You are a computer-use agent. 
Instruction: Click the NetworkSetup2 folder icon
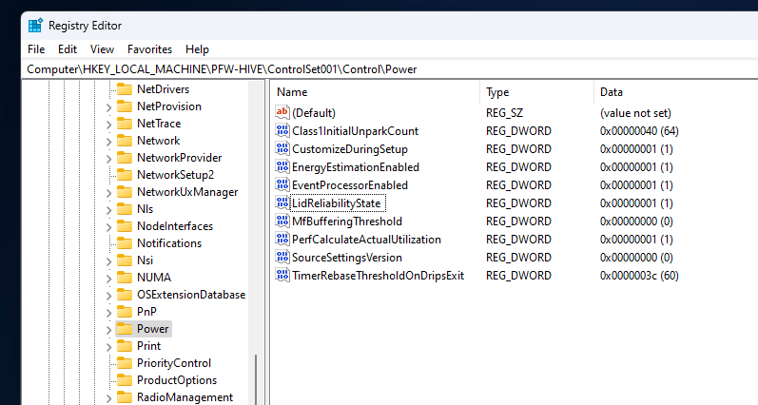click(x=125, y=175)
